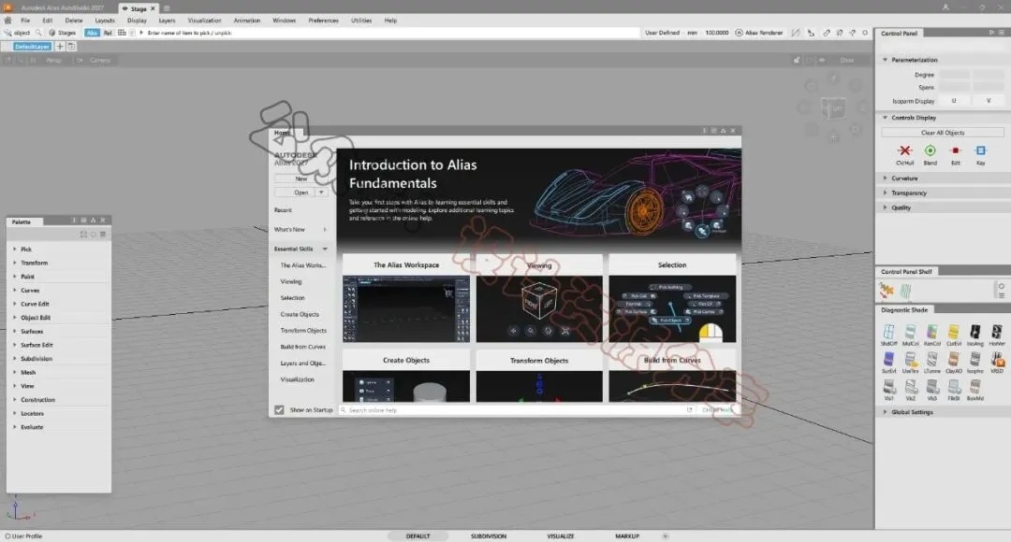This screenshot has width=1011, height=542.
Task: Select the CurEvl diagnostic shade icon
Action: (x=954, y=332)
